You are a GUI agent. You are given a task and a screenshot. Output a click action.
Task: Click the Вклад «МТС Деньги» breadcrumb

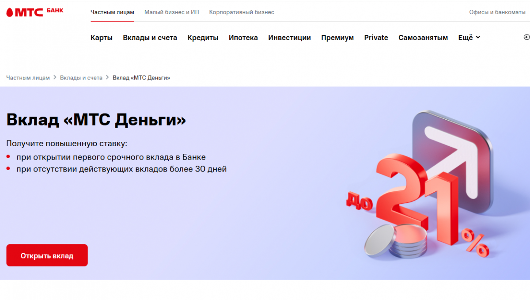141,77
